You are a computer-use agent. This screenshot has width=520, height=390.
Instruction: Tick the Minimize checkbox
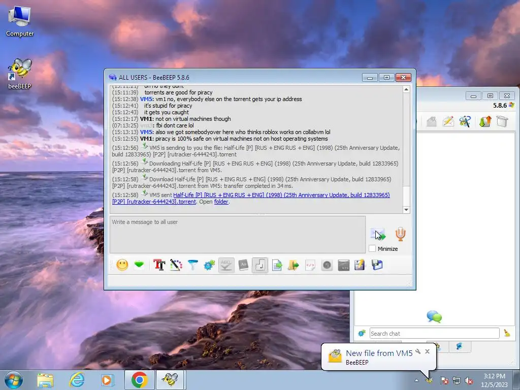[x=372, y=248]
